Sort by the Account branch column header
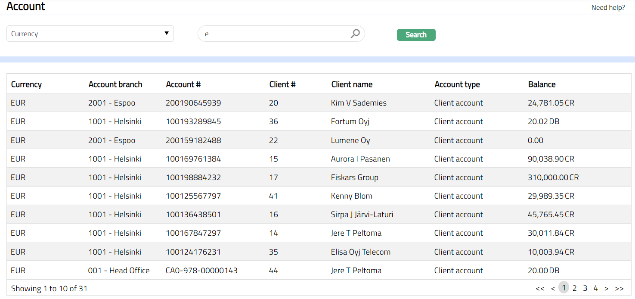 click(115, 84)
